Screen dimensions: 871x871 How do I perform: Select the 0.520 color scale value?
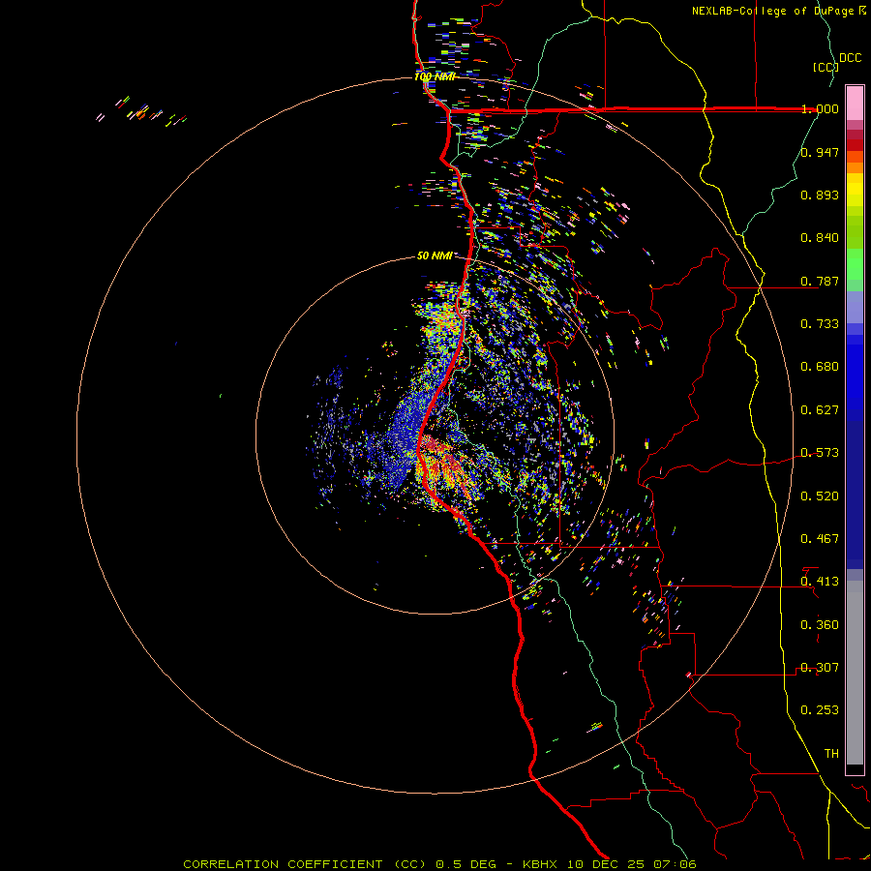[820, 496]
